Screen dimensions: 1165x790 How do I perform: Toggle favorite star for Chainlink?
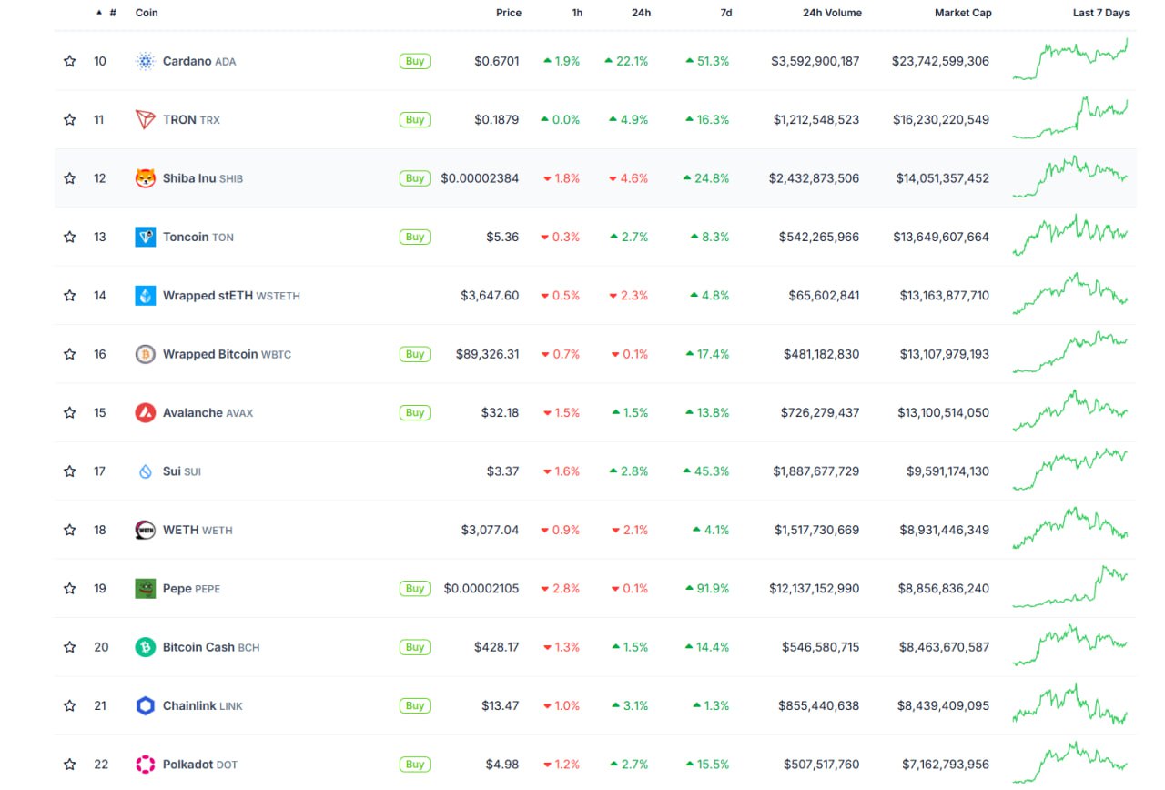(x=70, y=705)
